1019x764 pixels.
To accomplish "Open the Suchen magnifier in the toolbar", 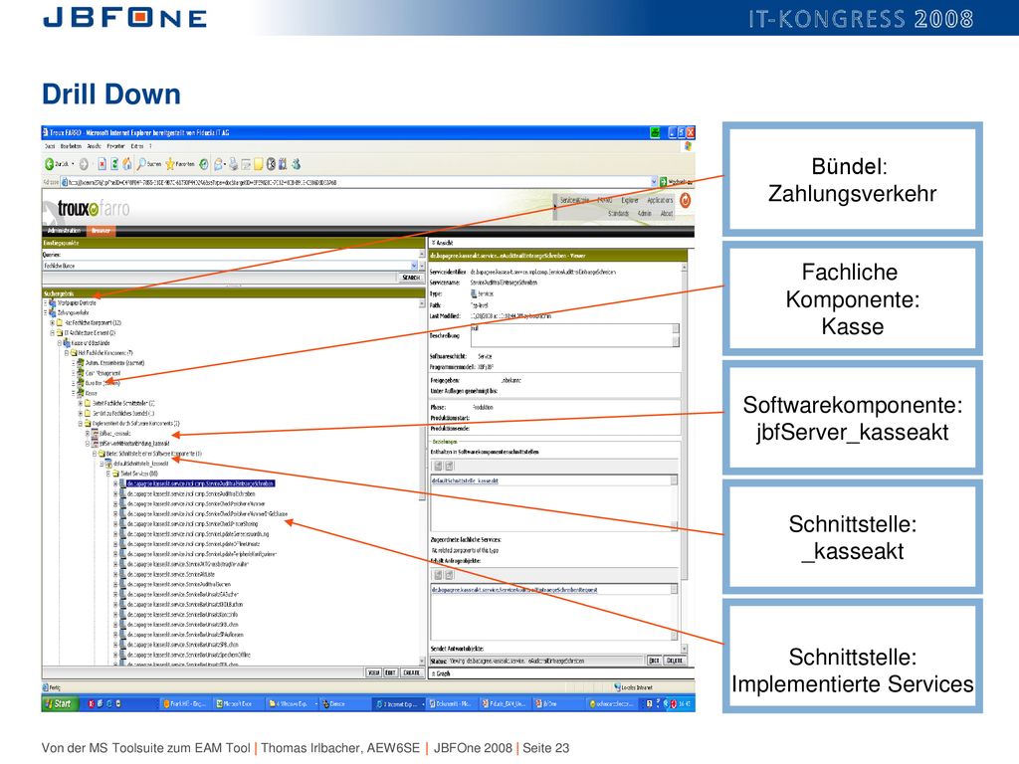I will 141,164.
